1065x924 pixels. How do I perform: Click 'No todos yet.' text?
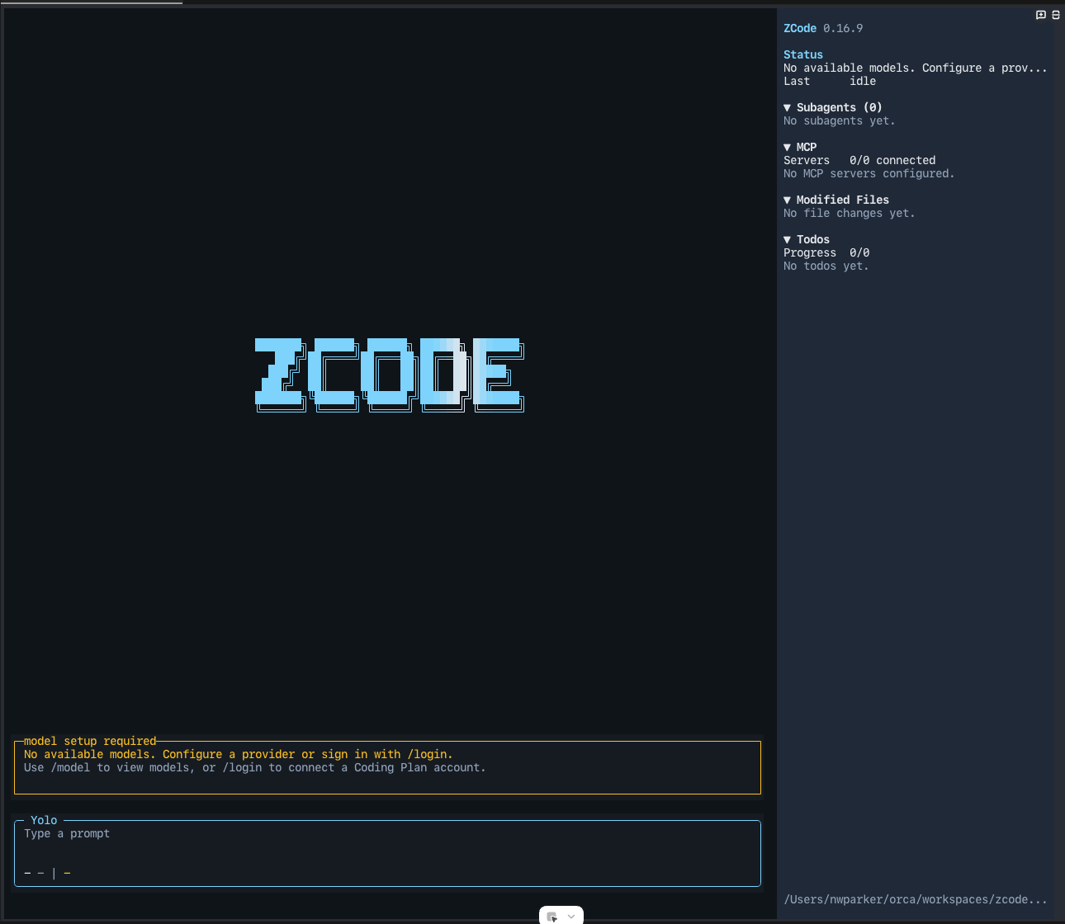coord(826,266)
